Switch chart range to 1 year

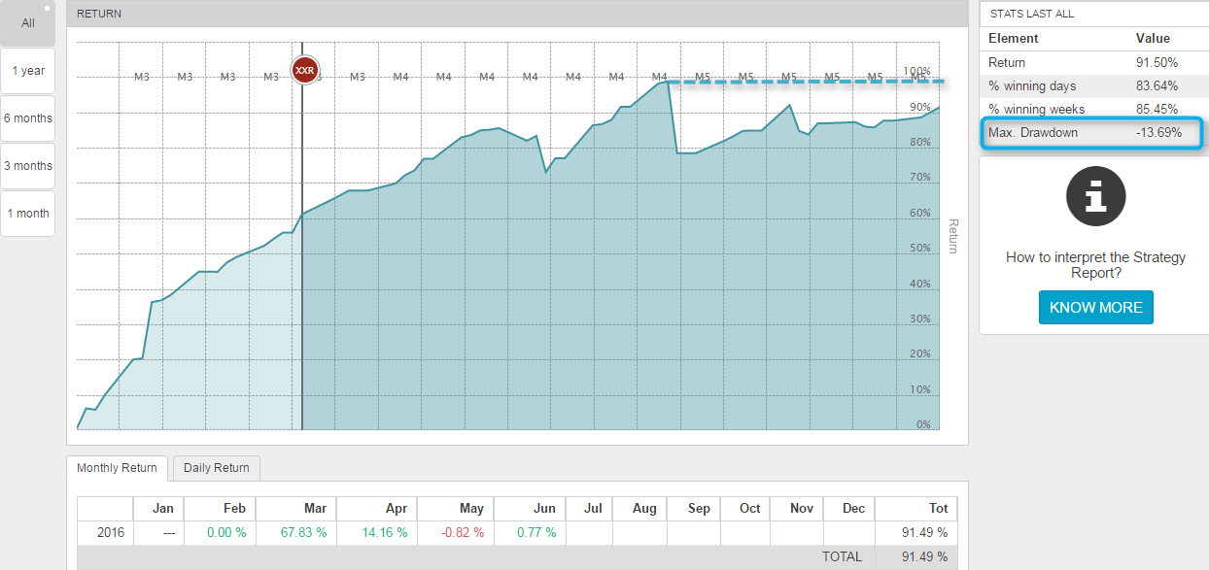pos(28,71)
